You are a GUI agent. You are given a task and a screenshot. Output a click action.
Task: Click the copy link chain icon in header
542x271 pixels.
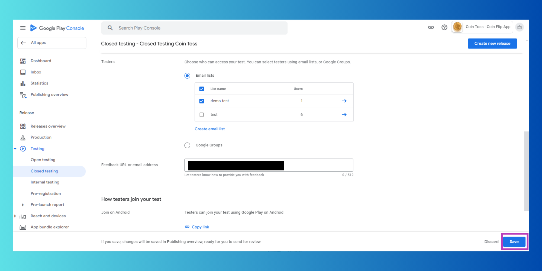coord(431,27)
